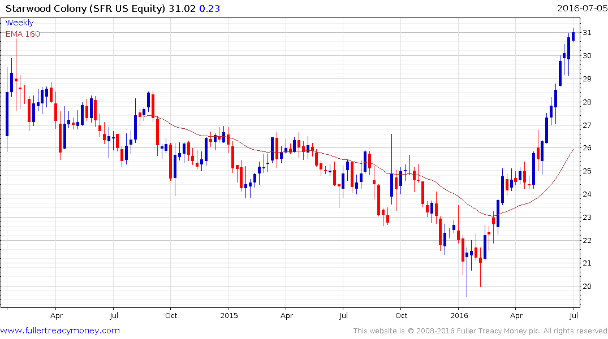
Task: Click the end of red EMA line near 26
Action: click(573, 150)
